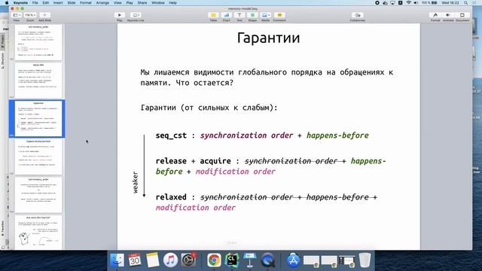Screen dimensions: 482x271
Task: Open App Store from the Dock
Action: tap(293, 260)
